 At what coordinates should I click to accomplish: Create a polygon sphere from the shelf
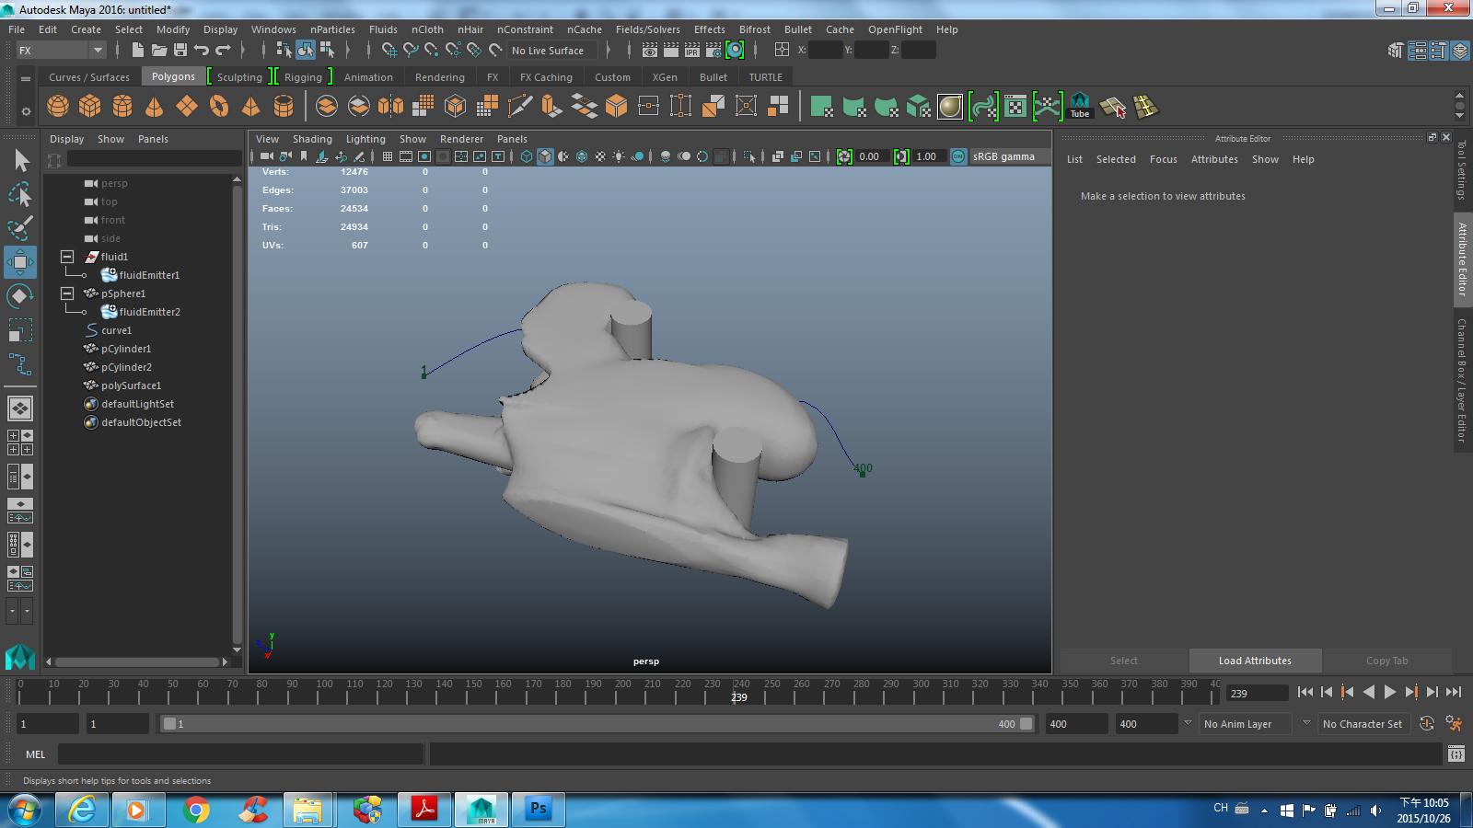[x=57, y=106]
